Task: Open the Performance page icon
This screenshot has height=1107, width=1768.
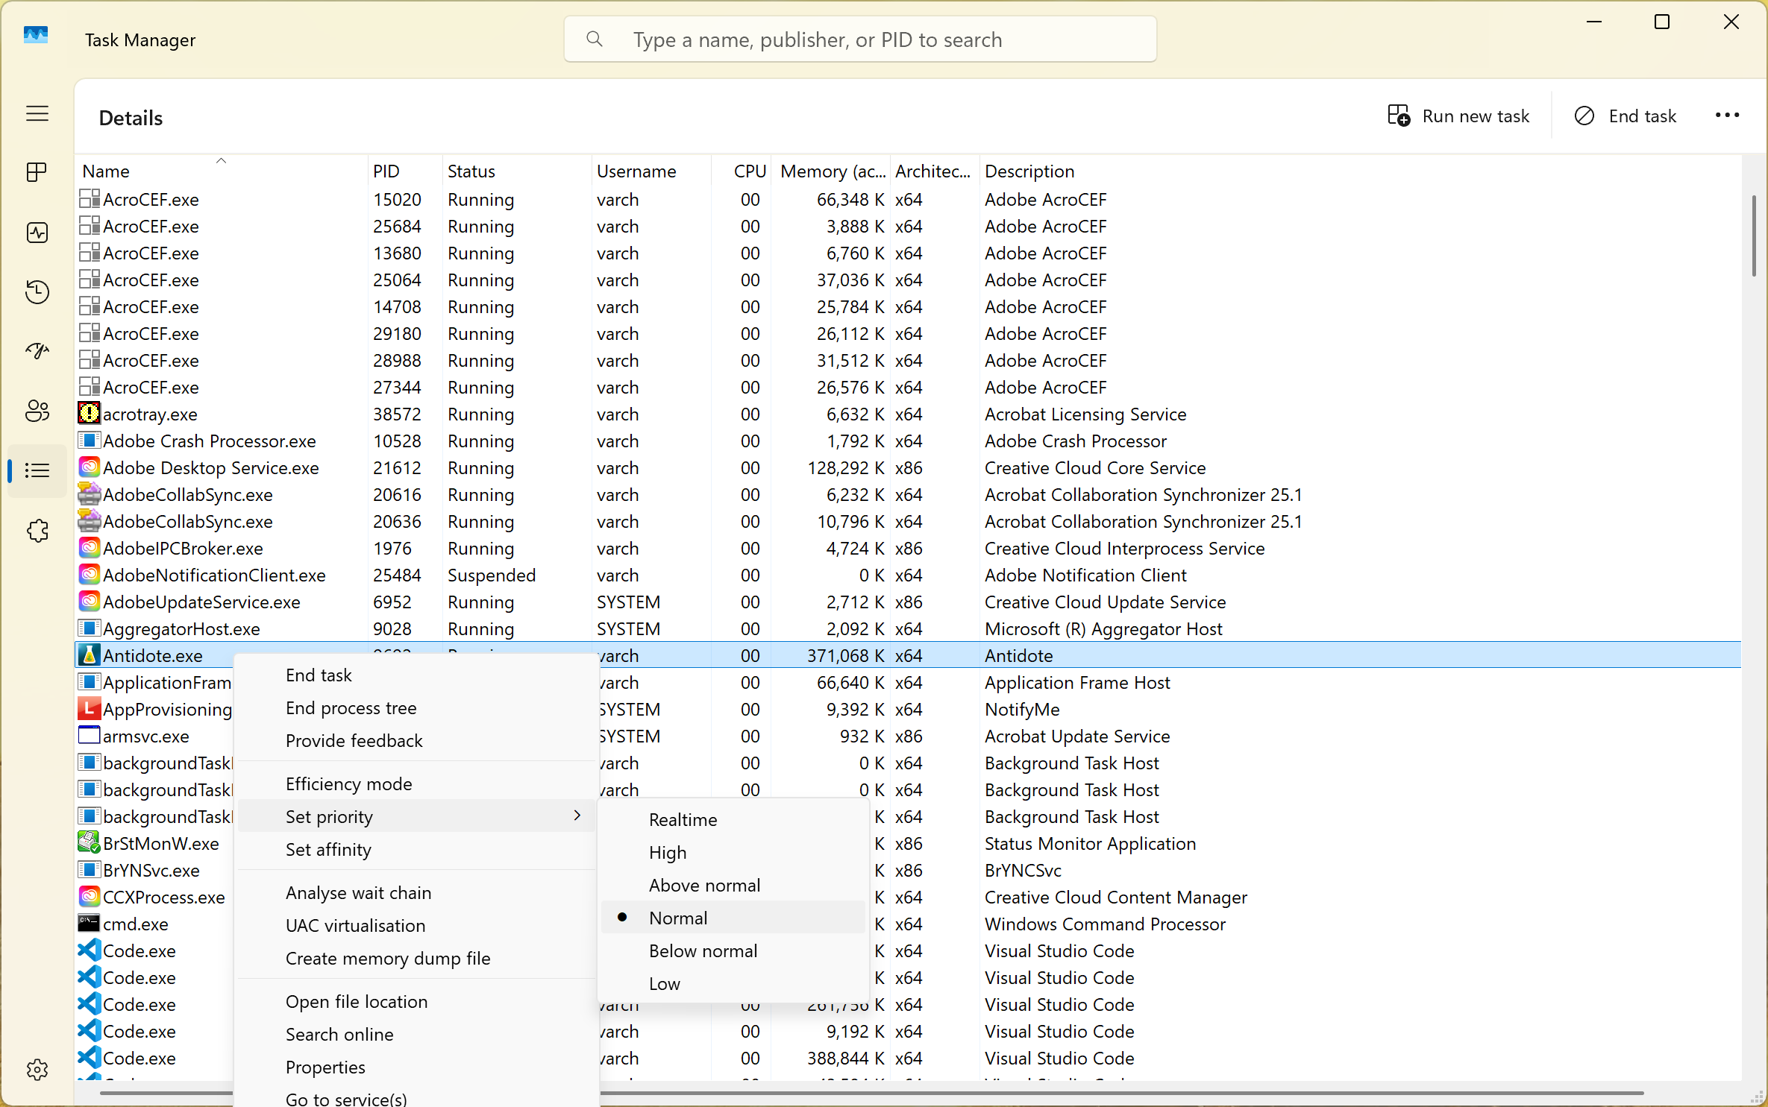Action: coord(37,233)
